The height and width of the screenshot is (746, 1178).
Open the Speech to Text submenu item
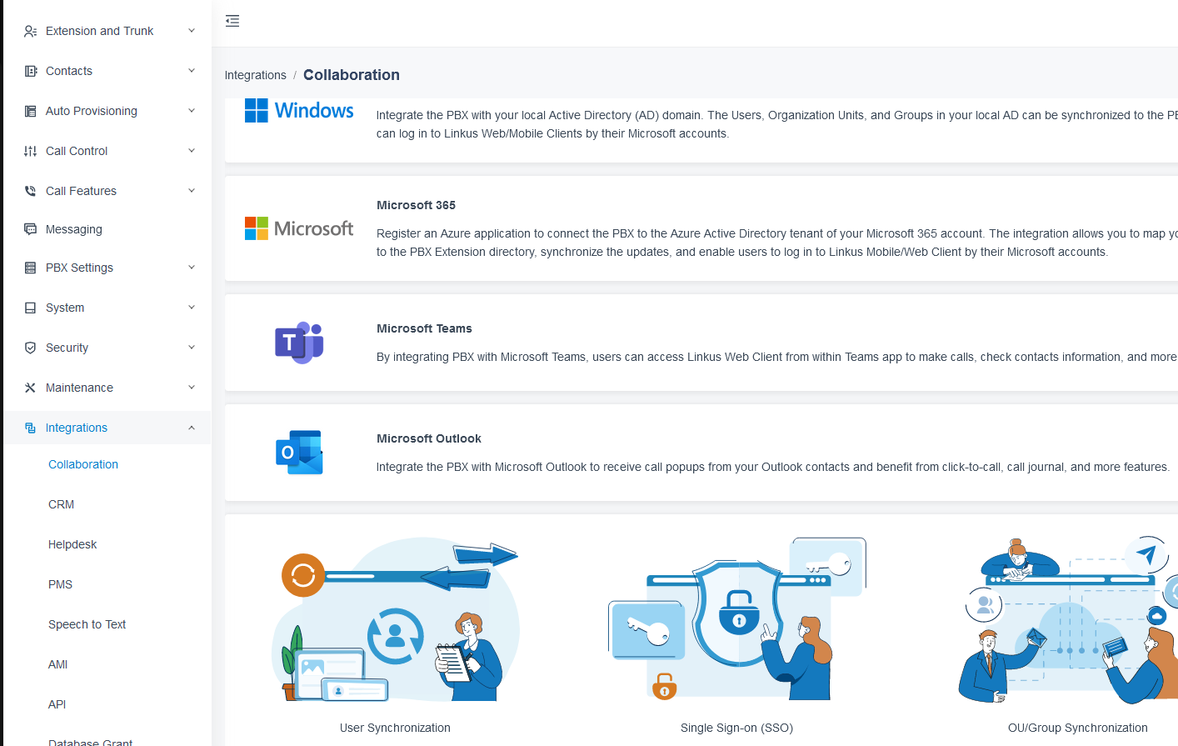[87, 624]
